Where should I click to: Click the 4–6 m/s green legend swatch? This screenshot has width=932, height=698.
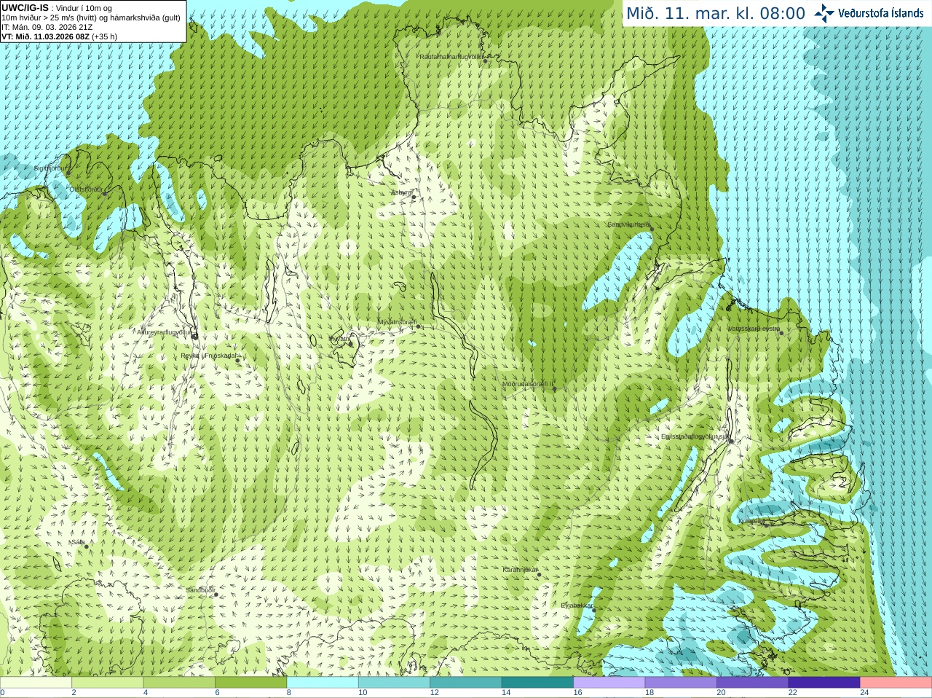coord(179,683)
